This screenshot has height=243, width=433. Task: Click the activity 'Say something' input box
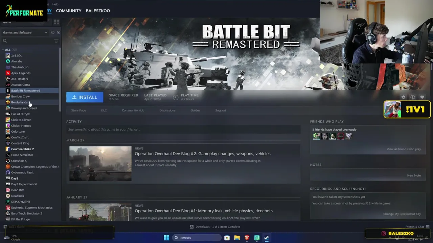click(183, 129)
